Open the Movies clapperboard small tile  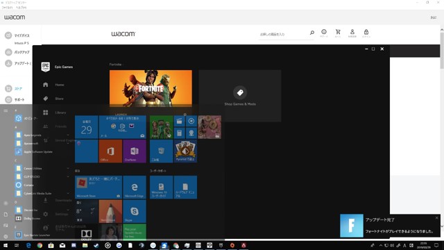(179, 121)
